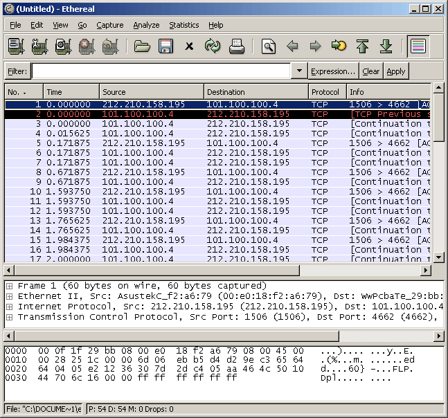Click packet list scrollbar up arrow
Image resolution: width=448 pixels, height=418 pixels.
coord(438,88)
